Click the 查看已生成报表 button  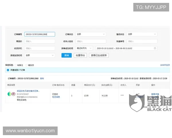coord(99,55)
